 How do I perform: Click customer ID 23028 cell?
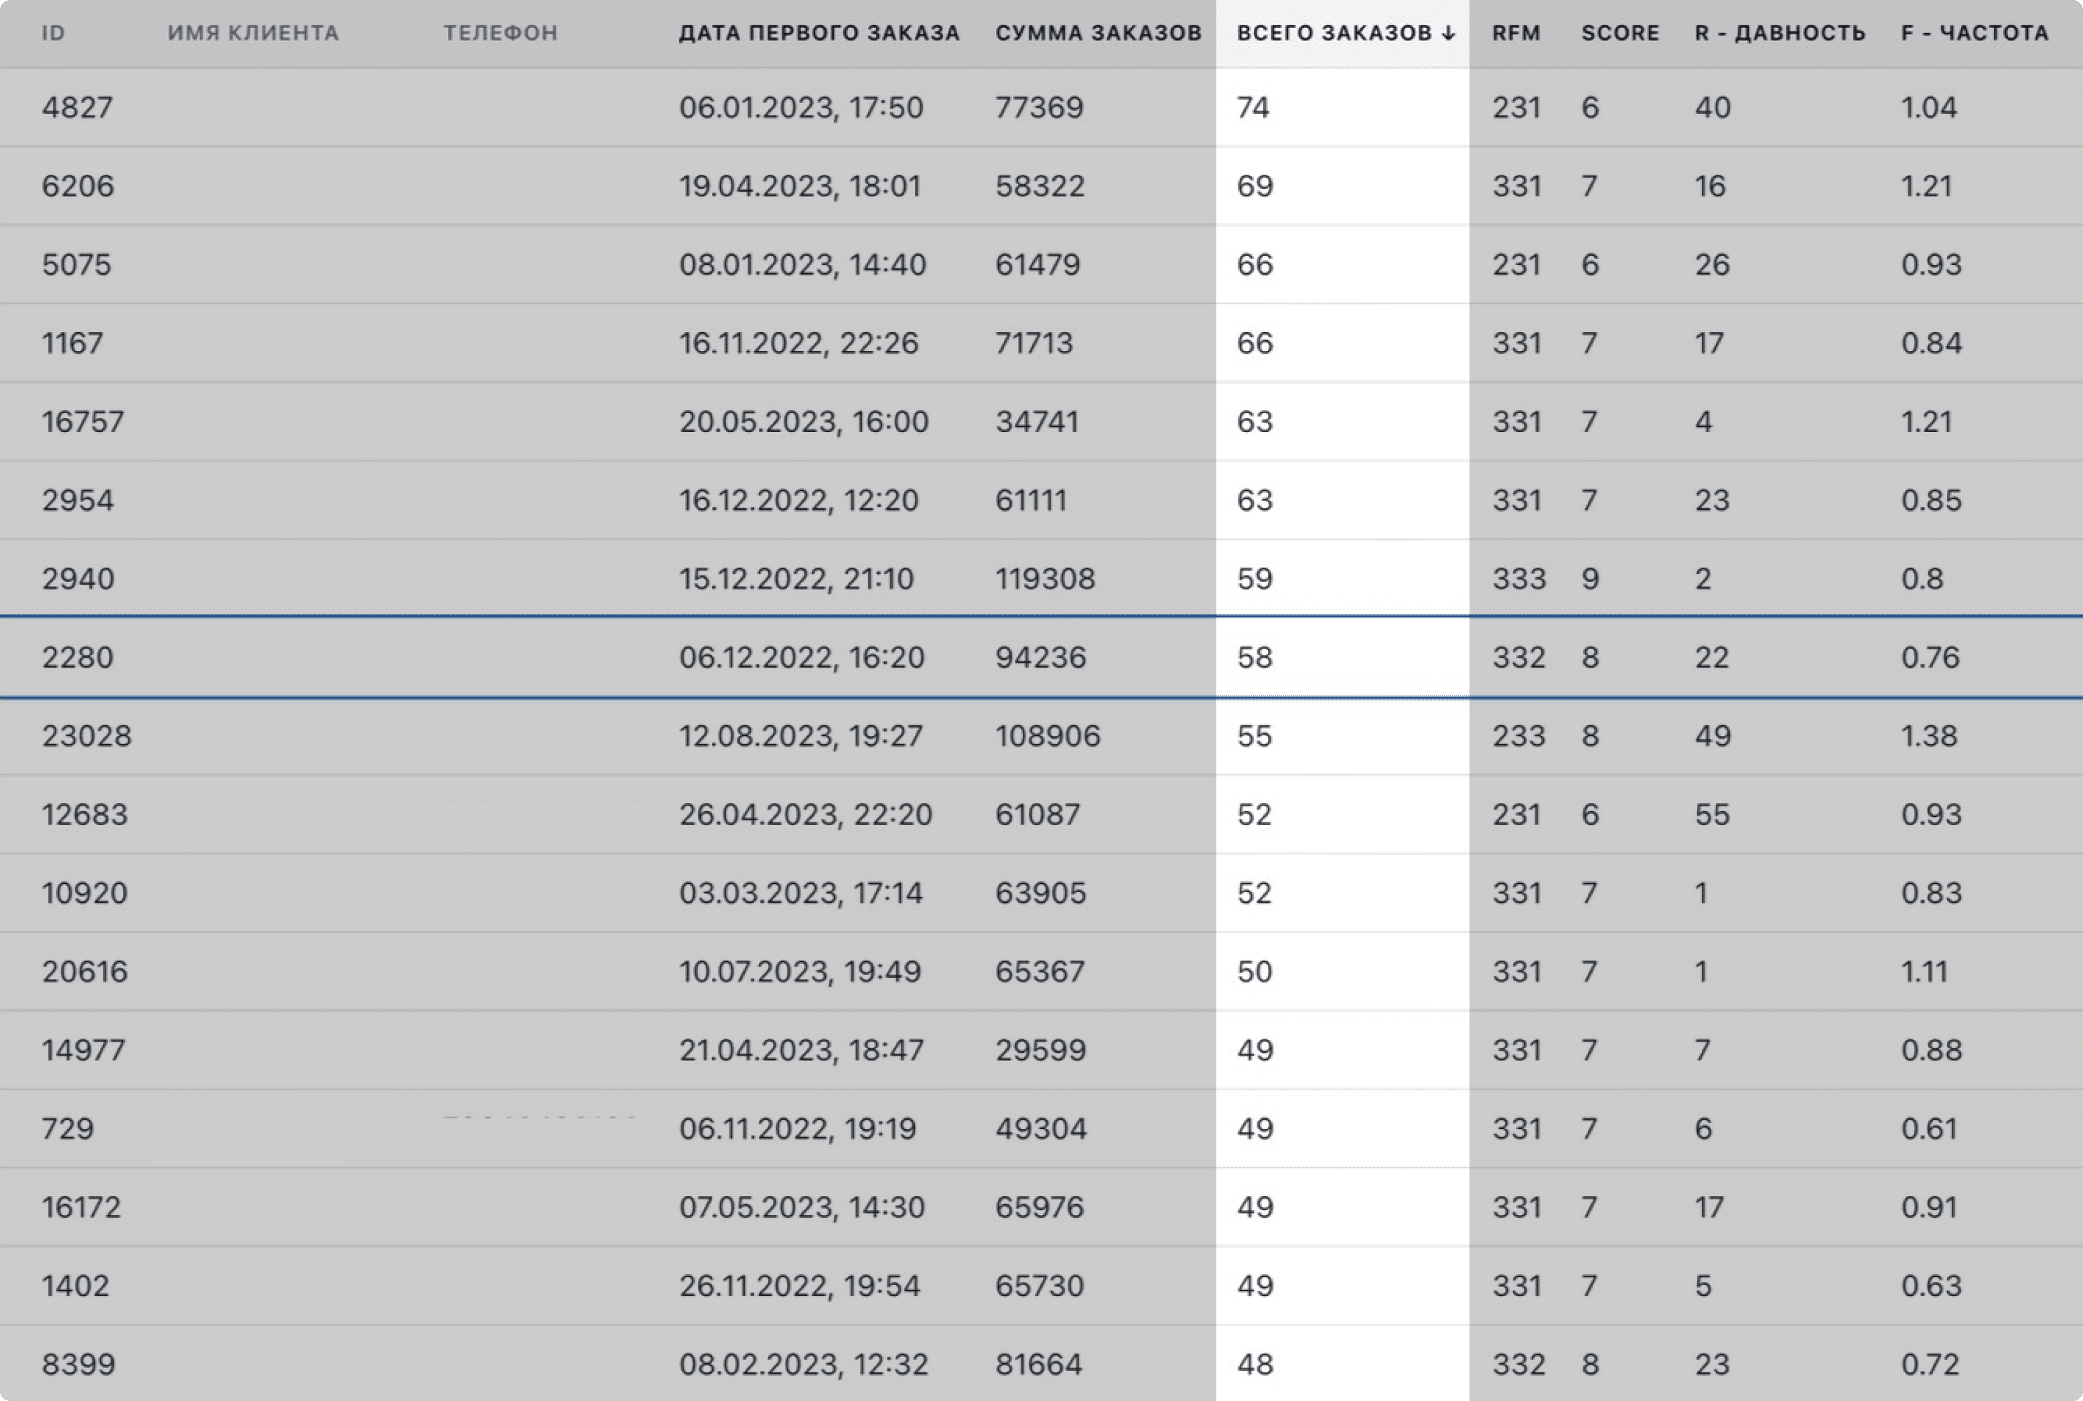[86, 736]
